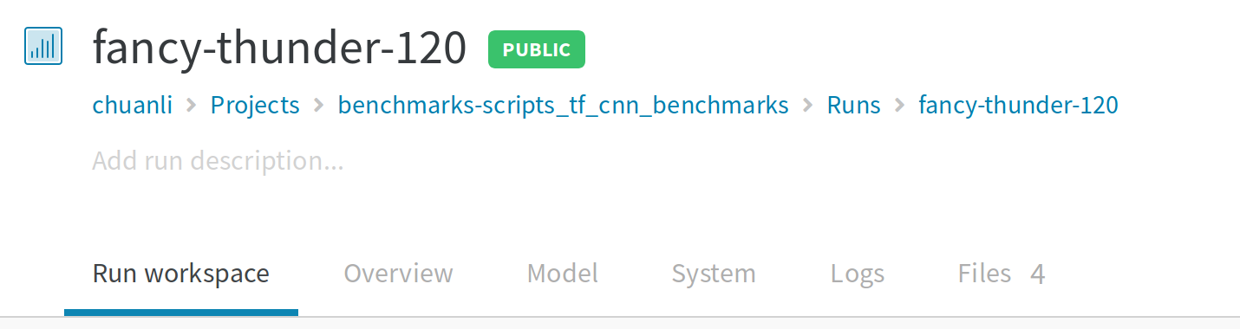Open the Files tab
The height and width of the screenshot is (329, 1240).
(985, 274)
